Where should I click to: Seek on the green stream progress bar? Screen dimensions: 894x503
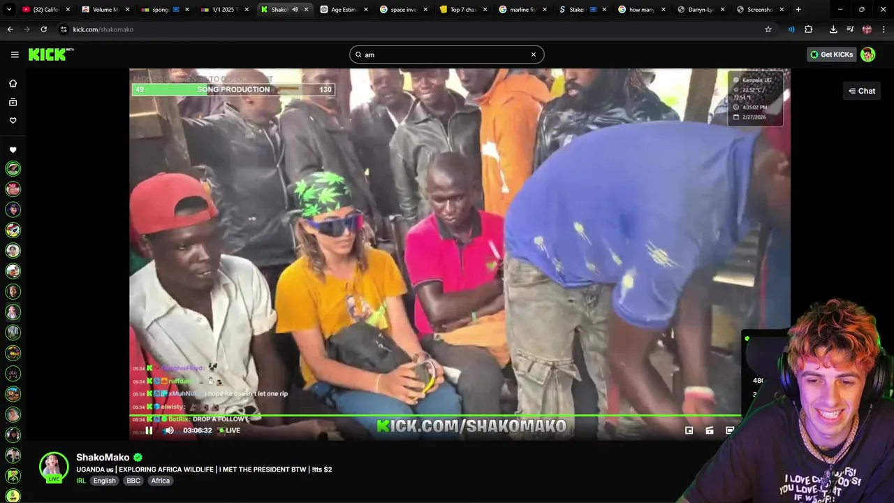(x=435, y=416)
